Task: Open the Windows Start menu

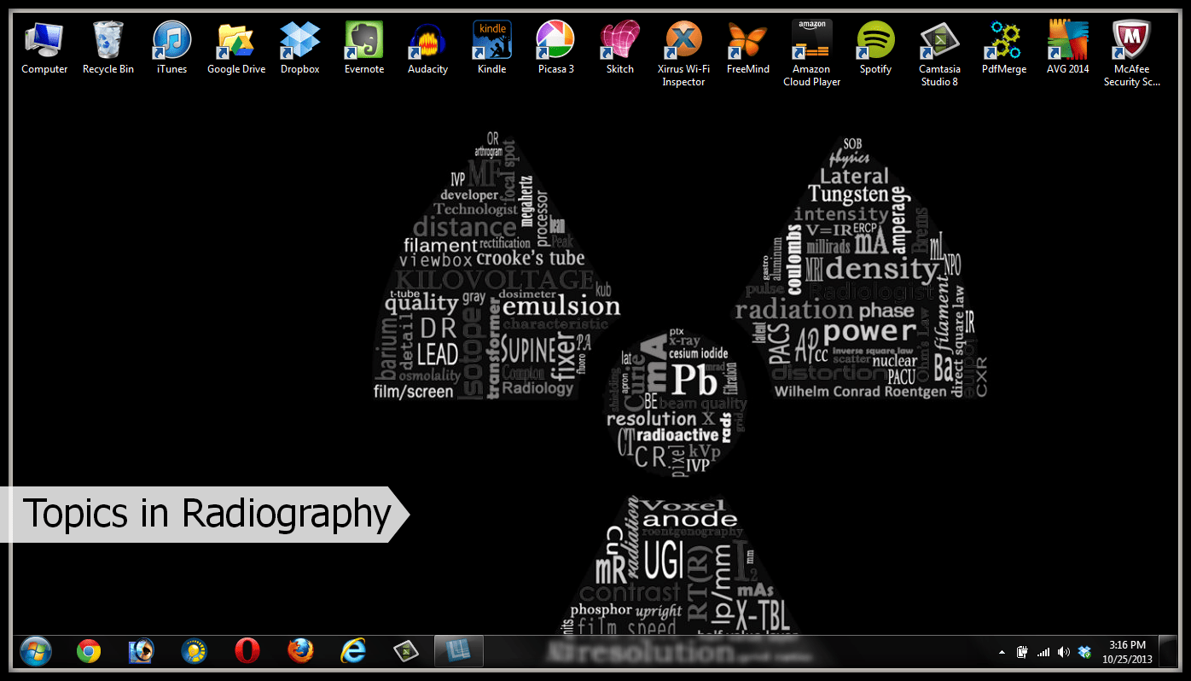Action: pyautogui.click(x=36, y=651)
